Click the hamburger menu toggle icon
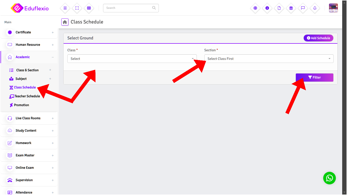 point(65,8)
